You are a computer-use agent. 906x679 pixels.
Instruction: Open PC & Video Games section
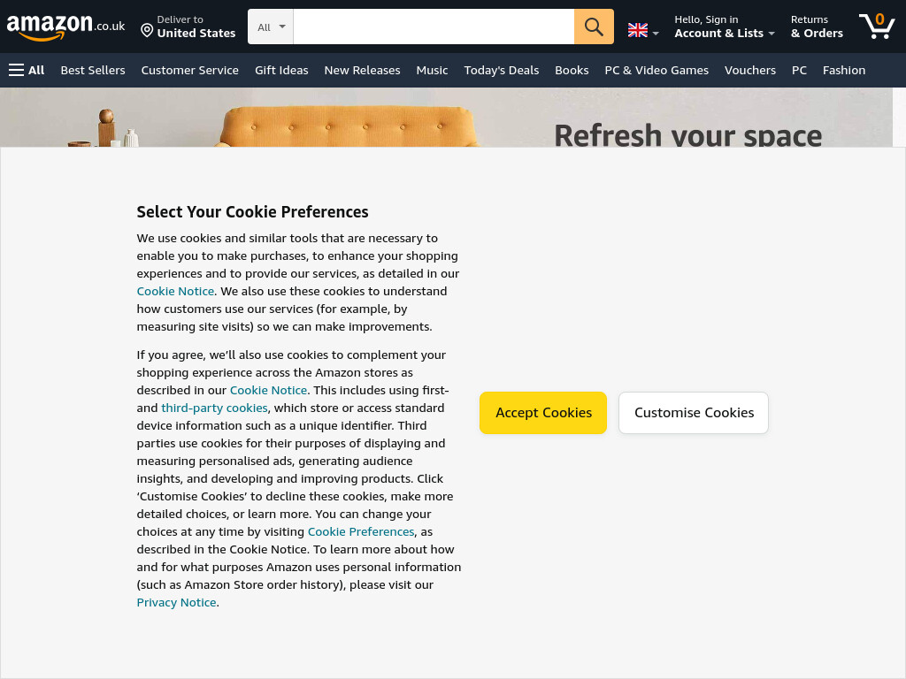tap(656, 71)
